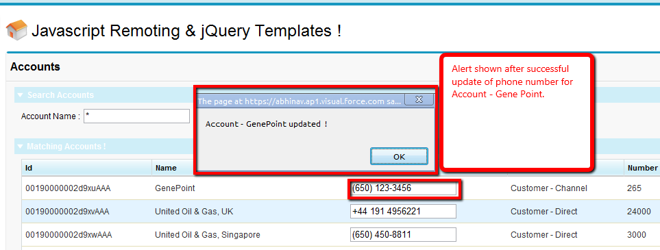Click the Number column header
This screenshot has width=660, height=250.
tap(642, 168)
